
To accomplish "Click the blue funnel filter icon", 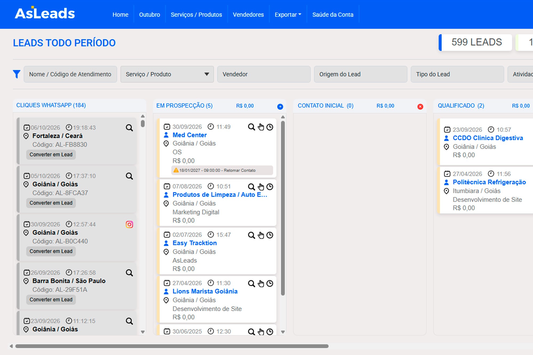I will coord(17,74).
